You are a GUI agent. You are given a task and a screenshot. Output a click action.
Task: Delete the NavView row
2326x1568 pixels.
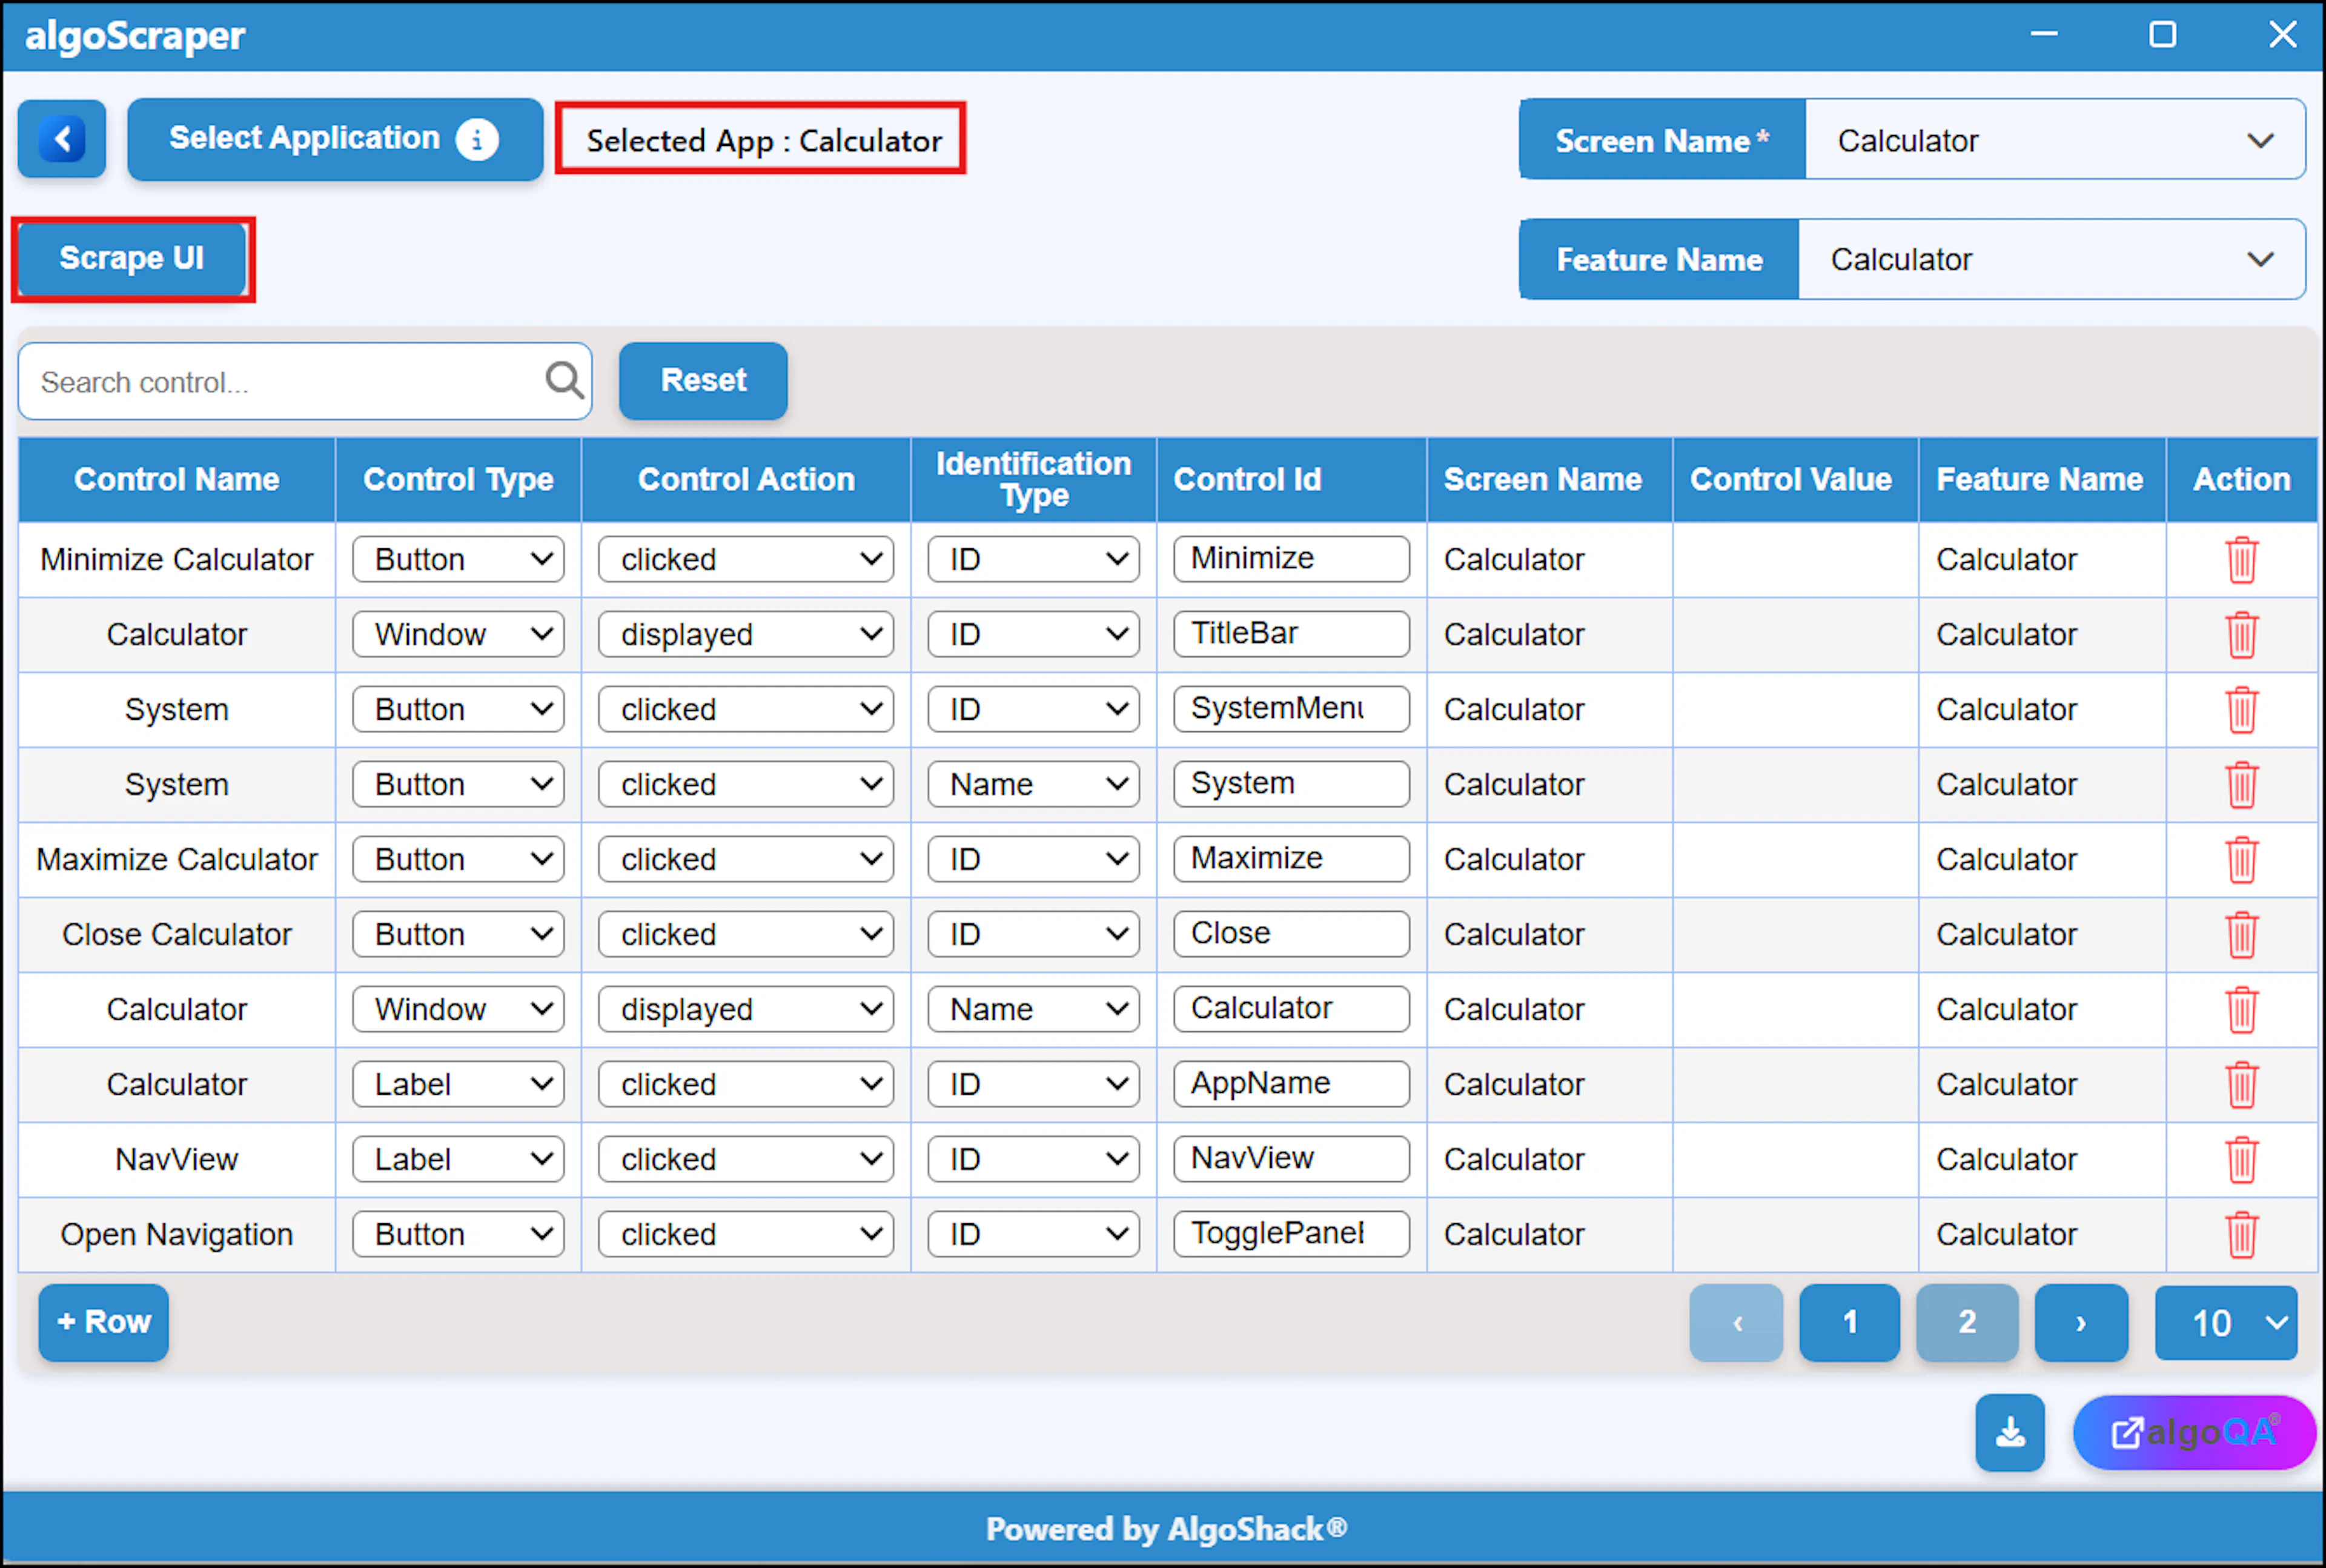click(2241, 1160)
